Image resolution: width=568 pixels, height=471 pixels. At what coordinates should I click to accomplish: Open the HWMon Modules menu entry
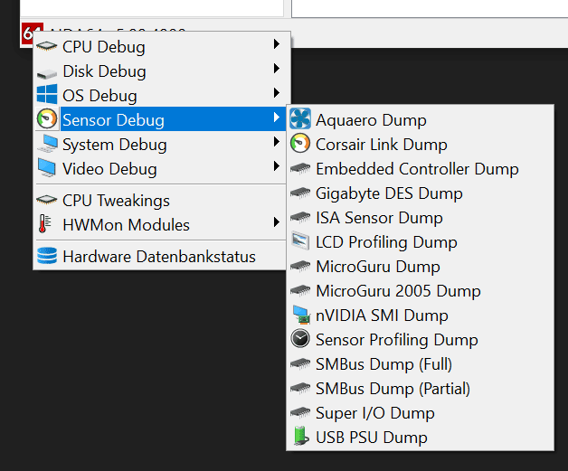(162, 225)
